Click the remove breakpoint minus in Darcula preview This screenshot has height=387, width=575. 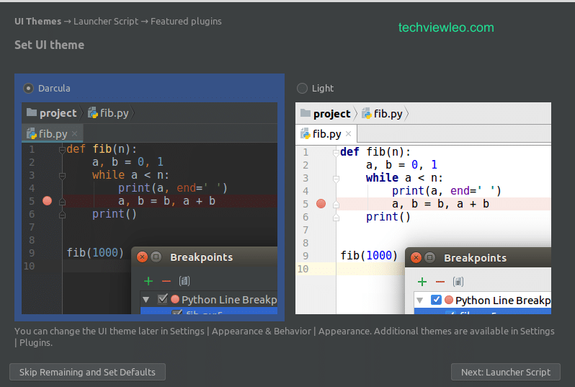point(166,281)
